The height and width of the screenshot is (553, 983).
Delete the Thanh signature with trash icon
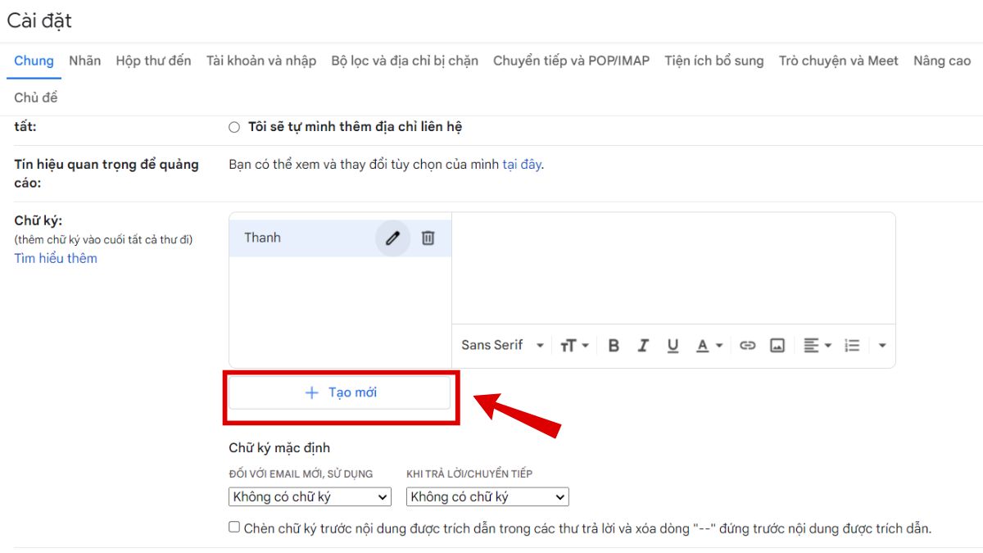coord(428,238)
